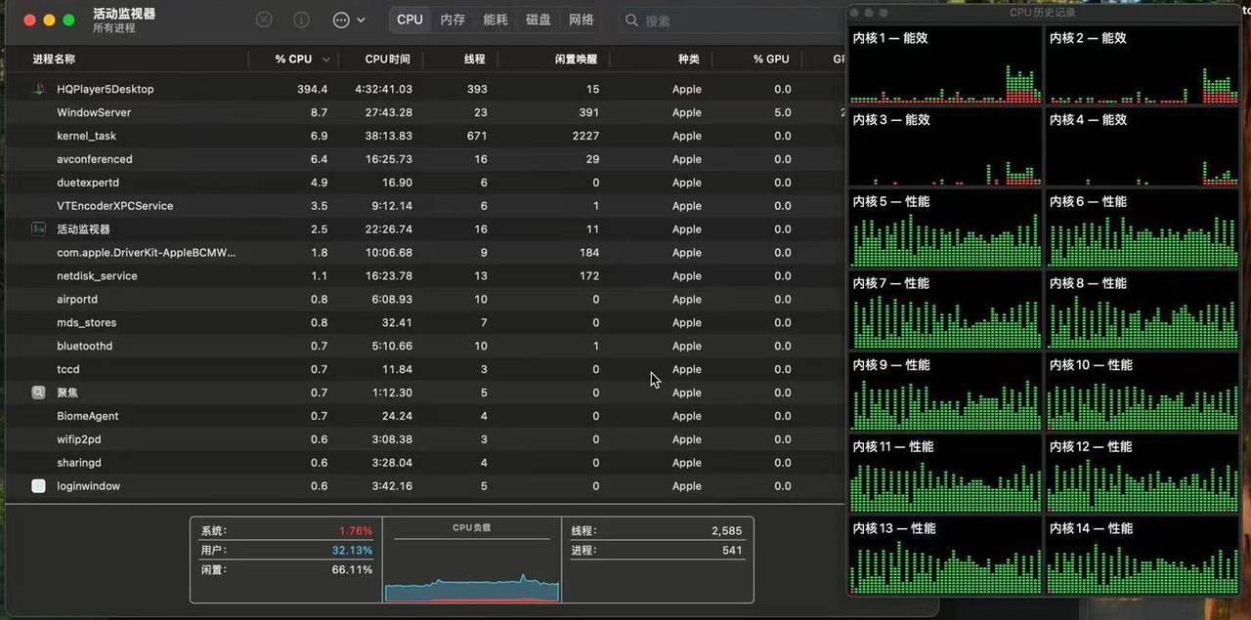The height and width of the screenshot is (620, 1251).
Task: Select the VTEncoderXPCService process row
Action: (x=425, y=206)
